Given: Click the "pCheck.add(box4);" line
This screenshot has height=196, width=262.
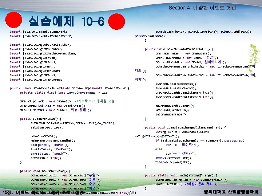Looking at the screenshot, I should point(150,36).
